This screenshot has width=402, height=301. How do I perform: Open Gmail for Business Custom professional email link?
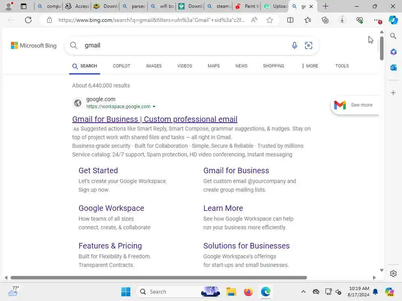(155, 119)
